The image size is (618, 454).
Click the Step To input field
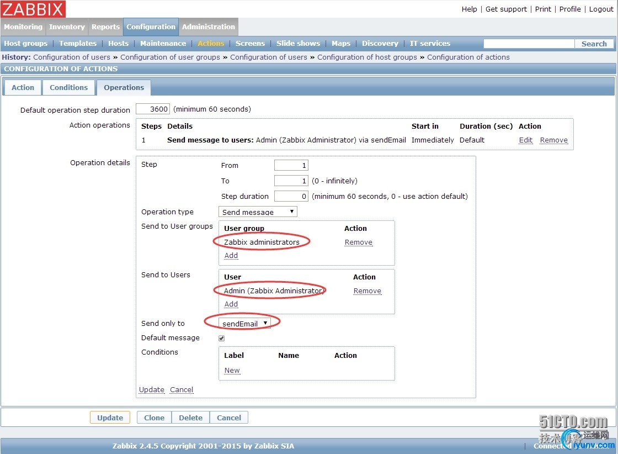pyautogui.click(x=291, y=181)
